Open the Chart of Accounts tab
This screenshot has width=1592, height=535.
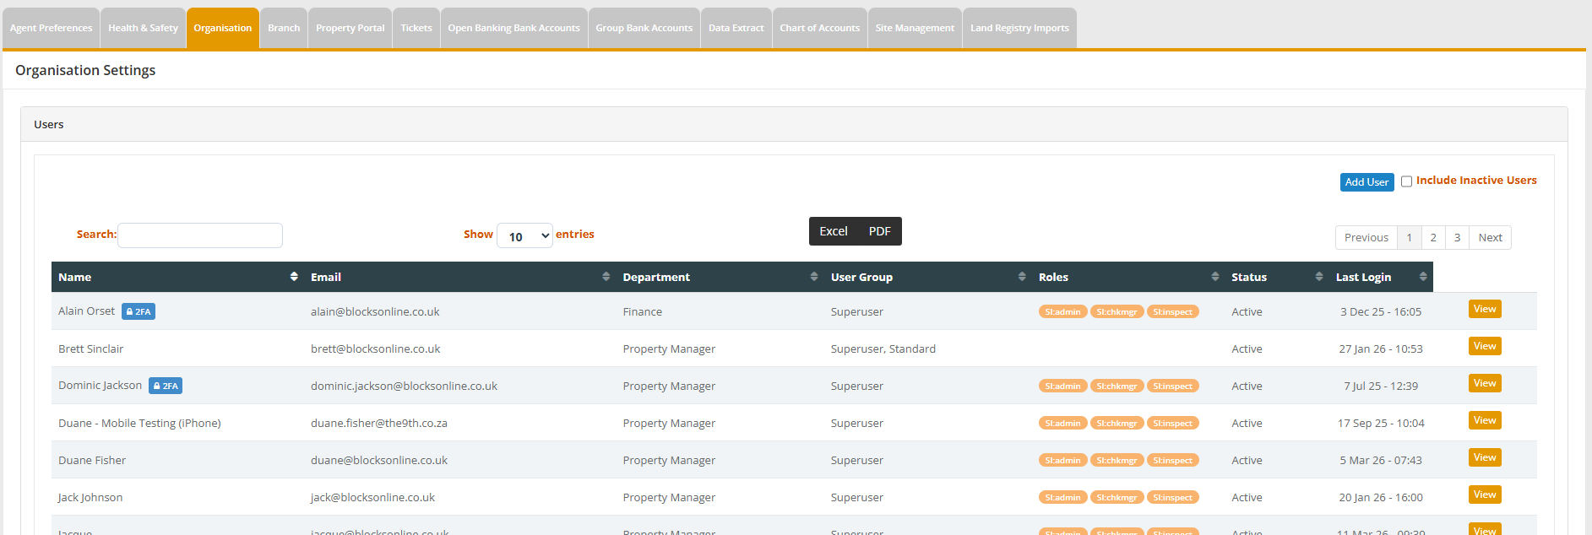819,28
